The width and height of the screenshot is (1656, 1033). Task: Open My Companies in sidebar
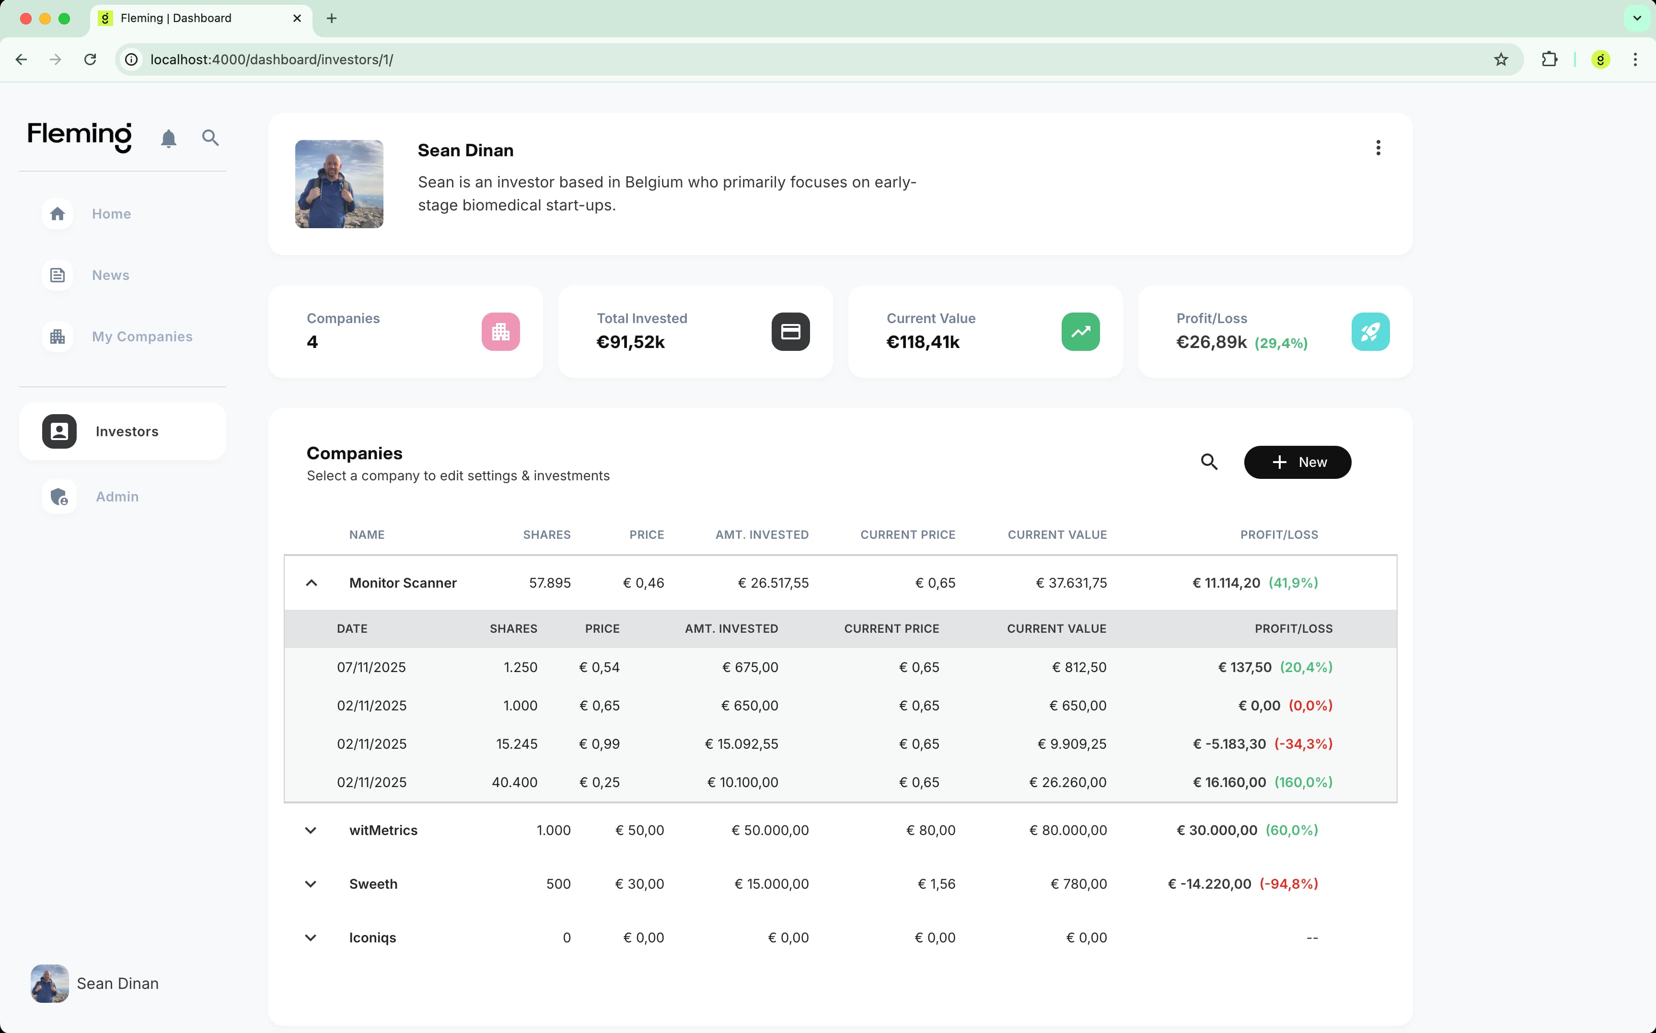[142, 337]
